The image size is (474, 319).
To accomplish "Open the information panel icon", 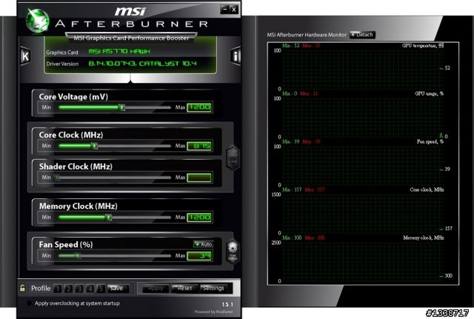I will 236,56.
